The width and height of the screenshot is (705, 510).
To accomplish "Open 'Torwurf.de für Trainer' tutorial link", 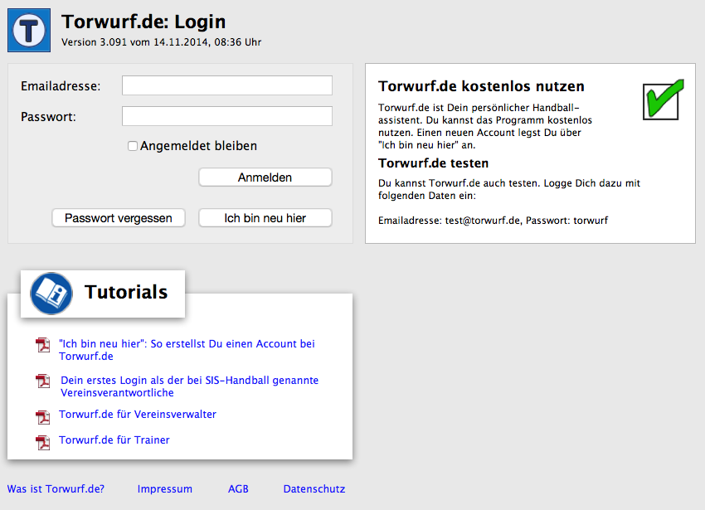I will (114, 440).
